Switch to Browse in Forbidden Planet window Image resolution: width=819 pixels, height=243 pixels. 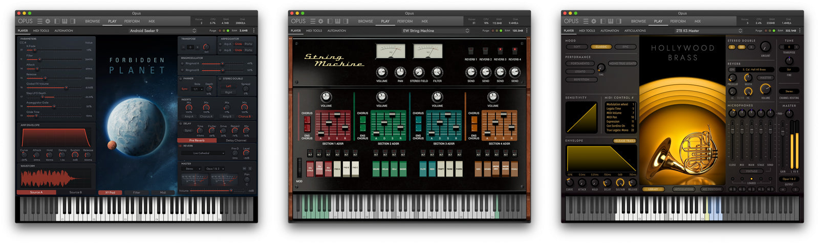[93, 21]
